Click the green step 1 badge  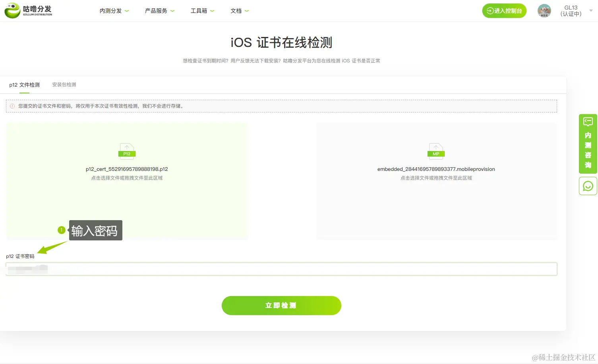[61, 230]
